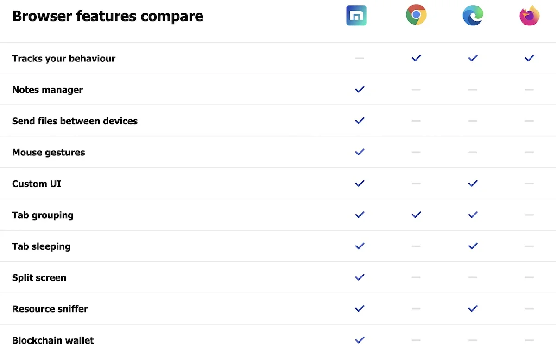The width and height of the screenshot is (556, 350).
Task: Click Maxthon's checkmark for Split screen
Action: coord(360,277)
